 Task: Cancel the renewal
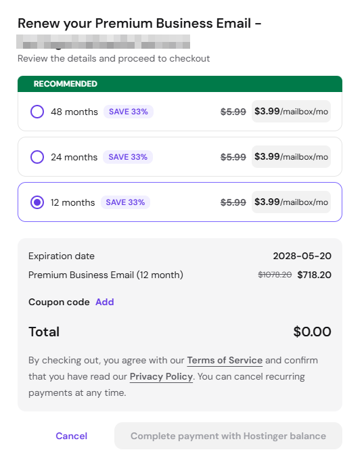pos(72,436)
